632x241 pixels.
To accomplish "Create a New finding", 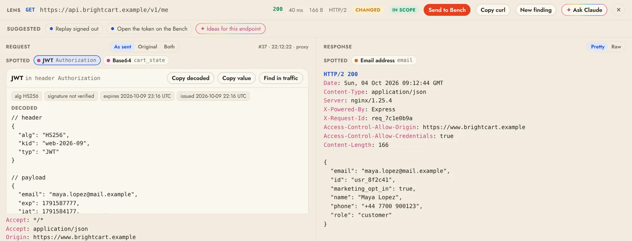I will pyautogui.click(x=536, y=10).
